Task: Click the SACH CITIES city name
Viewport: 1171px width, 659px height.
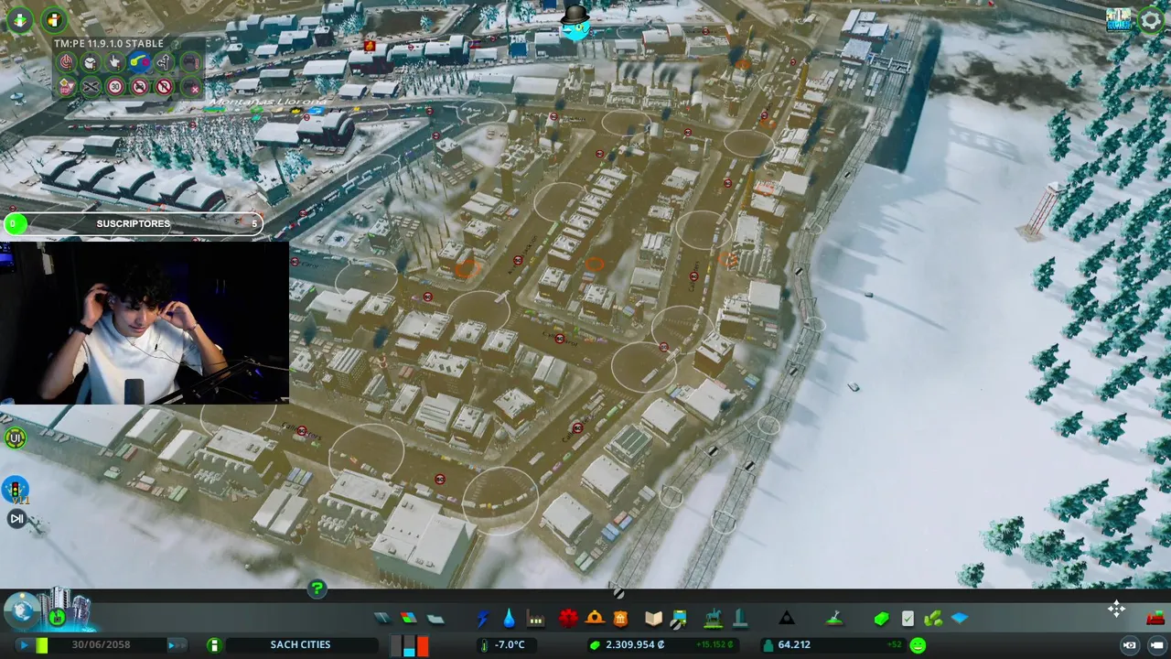Action: click(x=300, y=645)
